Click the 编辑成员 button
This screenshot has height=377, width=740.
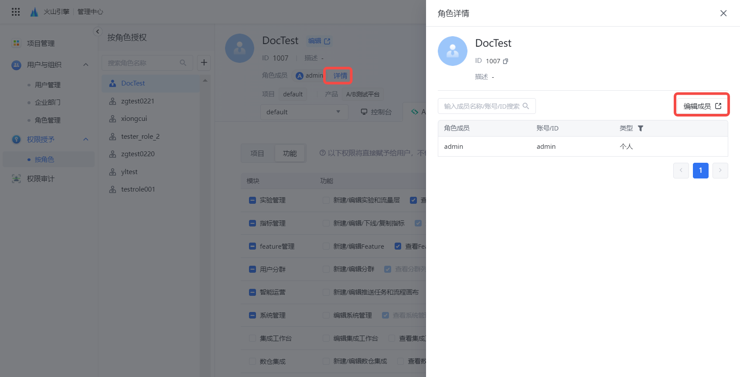[702, 106]
